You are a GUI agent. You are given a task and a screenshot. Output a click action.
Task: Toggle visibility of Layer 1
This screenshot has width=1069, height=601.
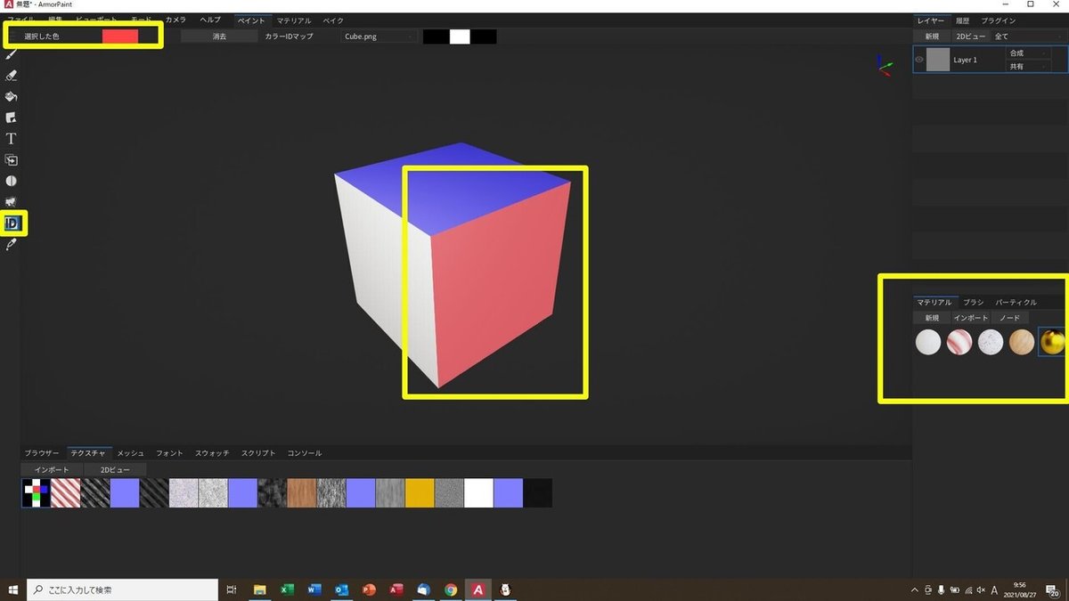[x=919, y=60]
